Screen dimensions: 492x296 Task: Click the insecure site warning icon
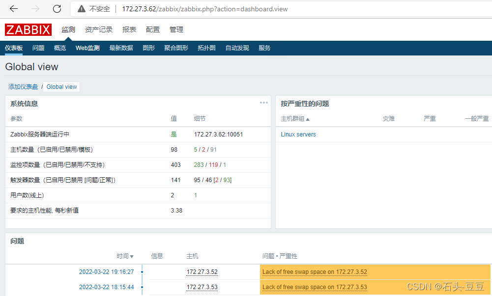click(81, 9)
